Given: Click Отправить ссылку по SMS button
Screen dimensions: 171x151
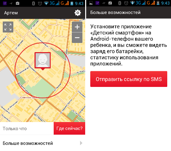Looking at the screenshot, I should (129, 79).
